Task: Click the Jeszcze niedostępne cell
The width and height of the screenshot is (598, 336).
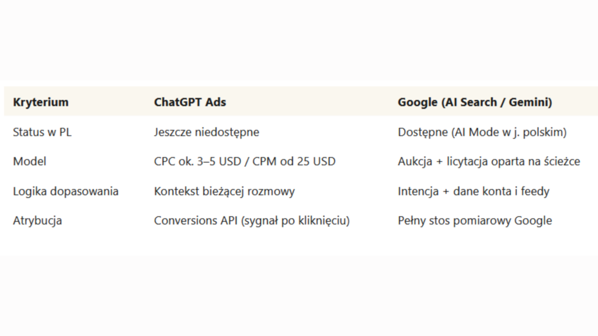Action: point(206,132)
